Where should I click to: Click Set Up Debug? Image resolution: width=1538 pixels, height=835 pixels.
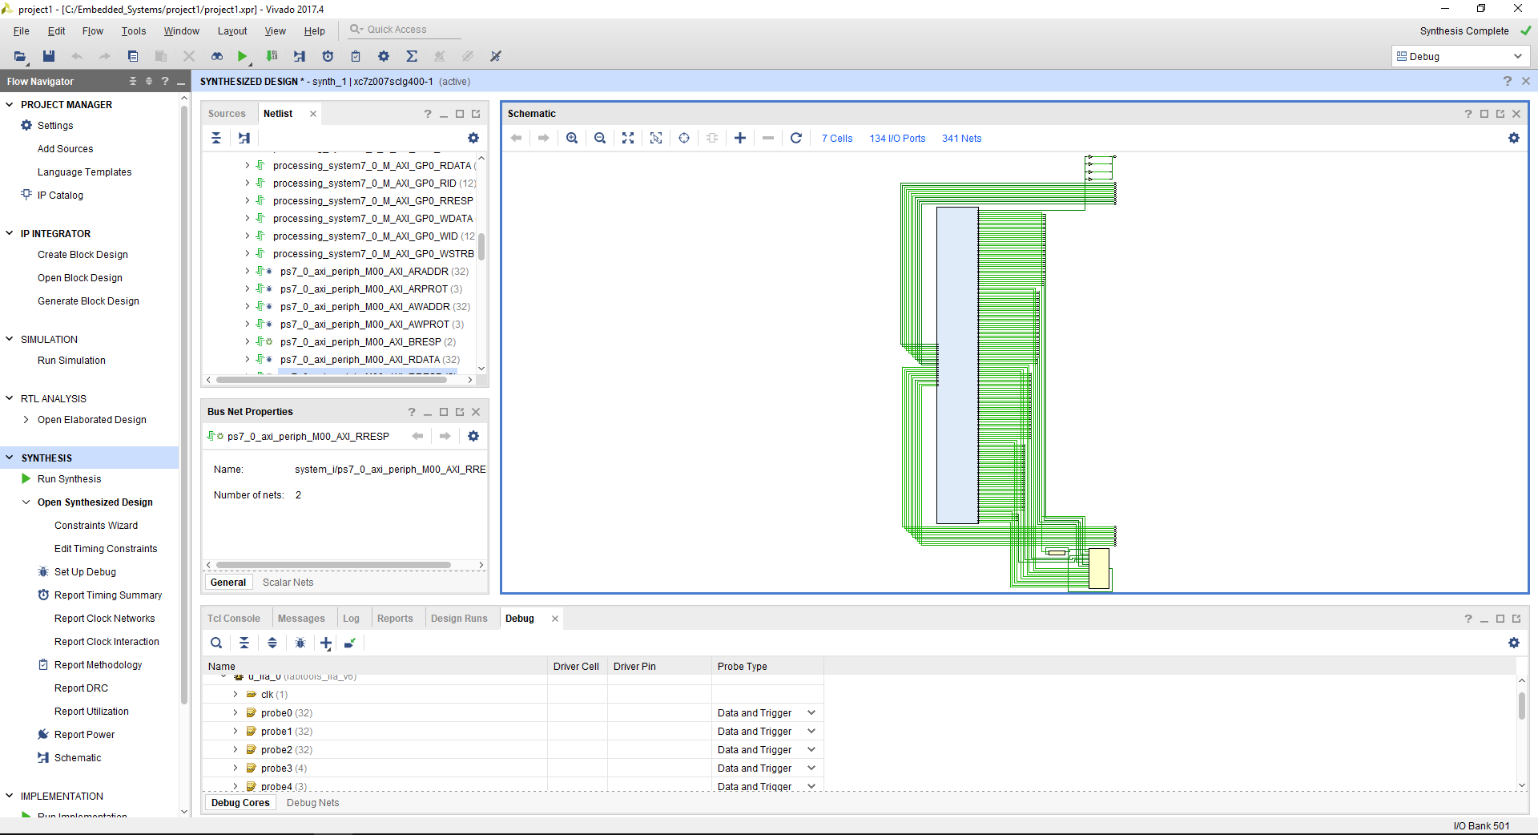click(x=85, y=572)
